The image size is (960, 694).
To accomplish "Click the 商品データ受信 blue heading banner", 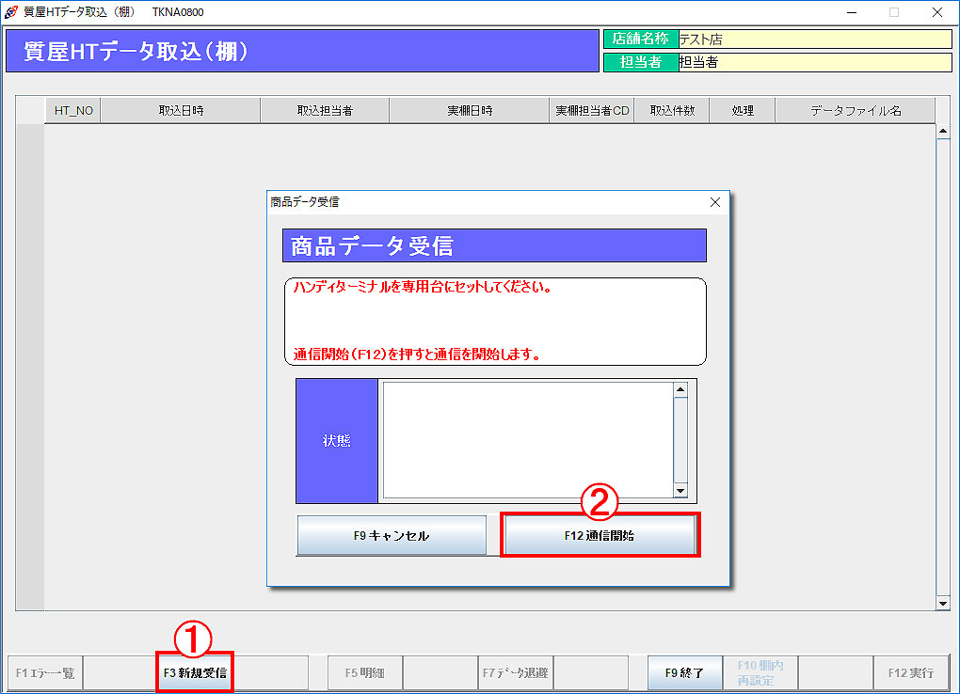I will [x=494, y=246].
